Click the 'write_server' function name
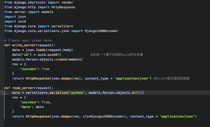 [x=24, y=45]
